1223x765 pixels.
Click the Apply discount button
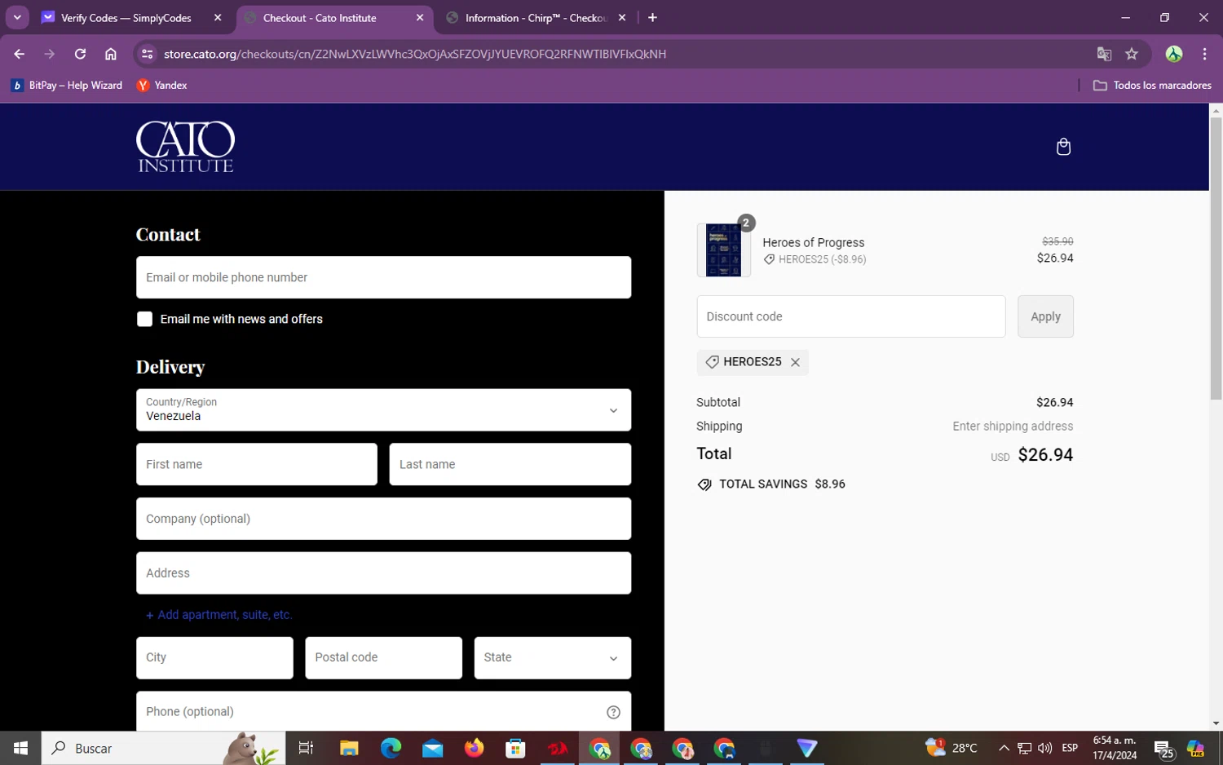[1045, 316]
